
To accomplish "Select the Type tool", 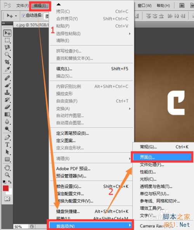I will click(7, 145).
